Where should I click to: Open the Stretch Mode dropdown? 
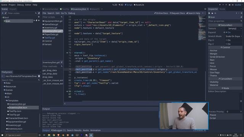(x=233, y=36)
